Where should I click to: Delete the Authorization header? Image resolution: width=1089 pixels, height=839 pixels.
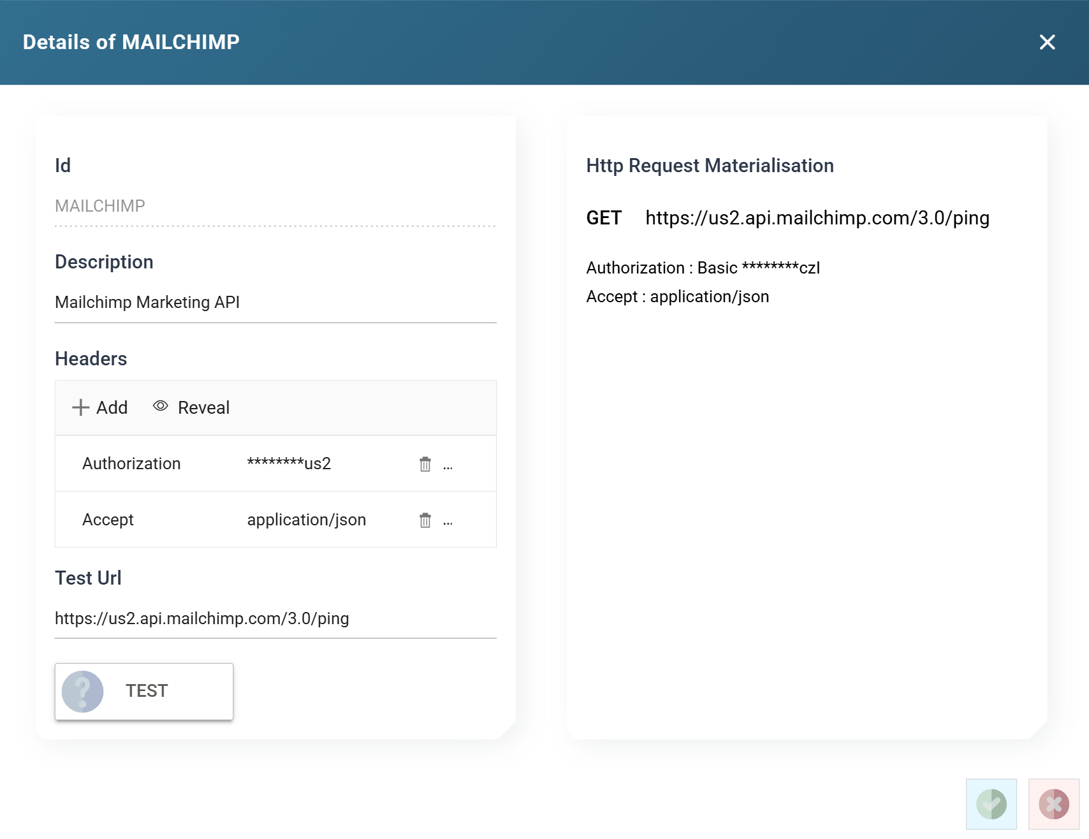tap(425, 464)
